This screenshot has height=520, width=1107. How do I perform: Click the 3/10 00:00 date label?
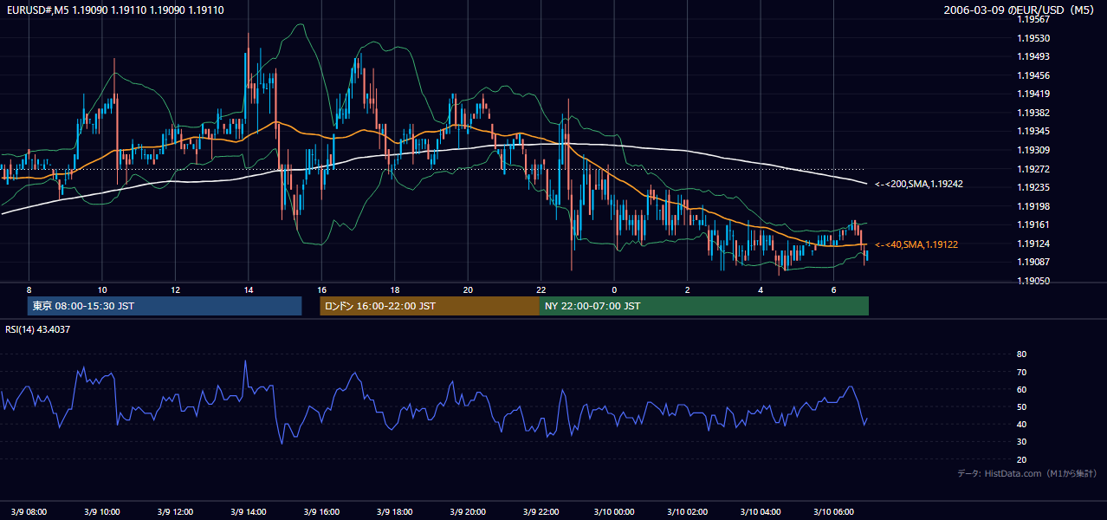point(614,511)
